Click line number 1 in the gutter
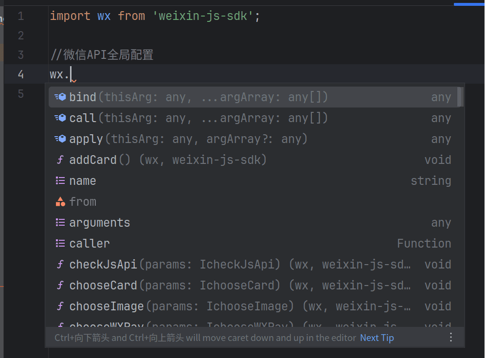This screenshot has height=358, width=485. pos(20,16)
